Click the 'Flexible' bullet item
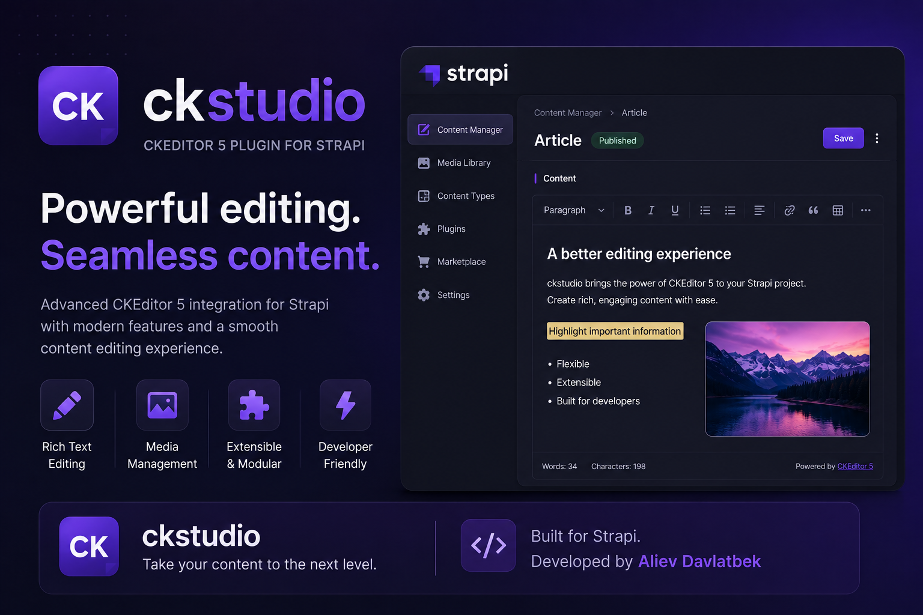This screenshot has width=923, height=615. point(573,364)
